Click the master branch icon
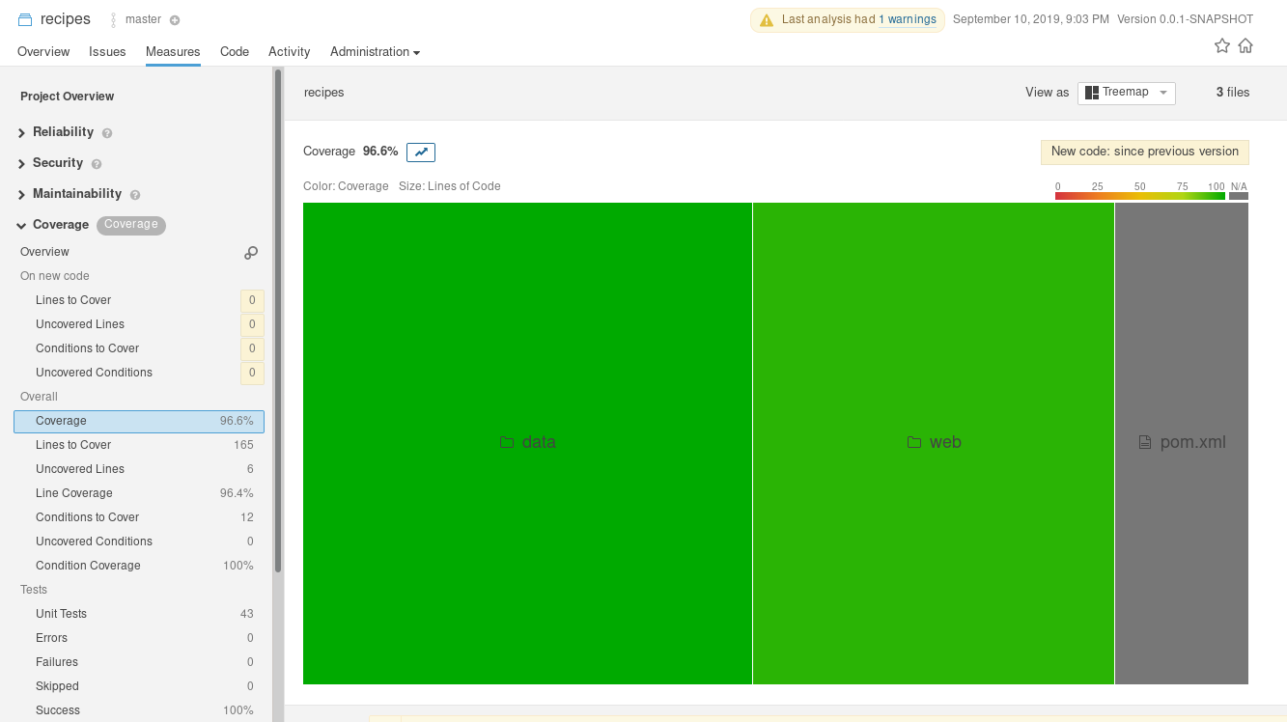1287x722 pixels. click(114, 19)
